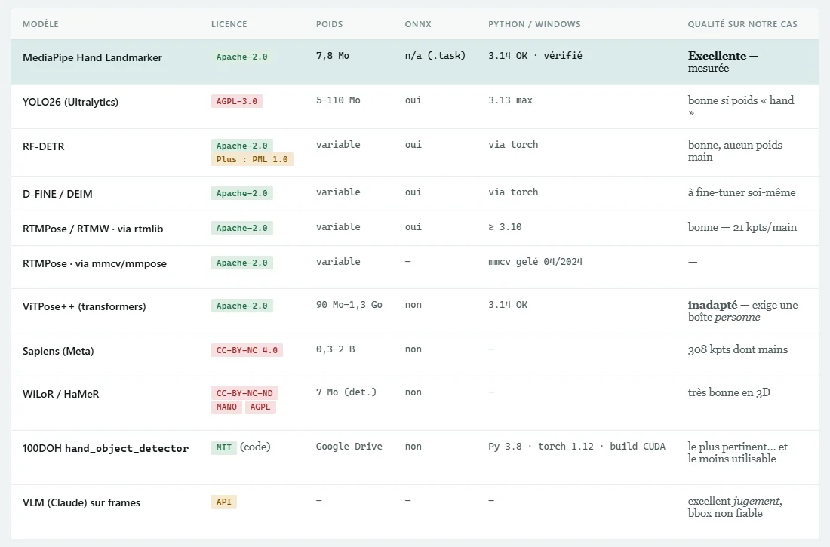Image resolution: width=830 pixels, height=547 pixels.
Task: Select the red "AGPL-3.0" licence badge
Action: (x=237, y=101)
